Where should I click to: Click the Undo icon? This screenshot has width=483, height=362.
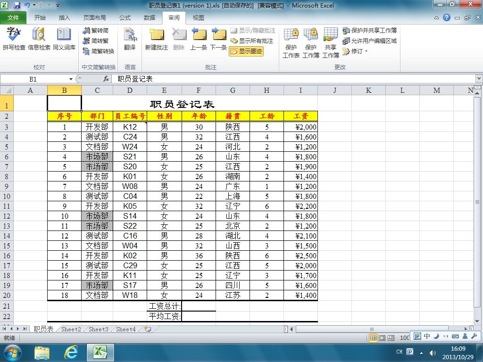(27, 5)
